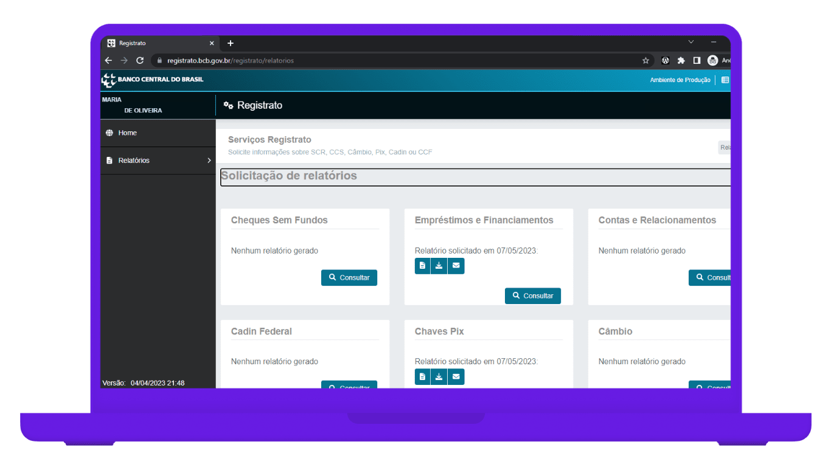The height and width of the screenshot is (467, 831).
Task: Reload the page using the refresh button
Action: [x=140, y=61]
